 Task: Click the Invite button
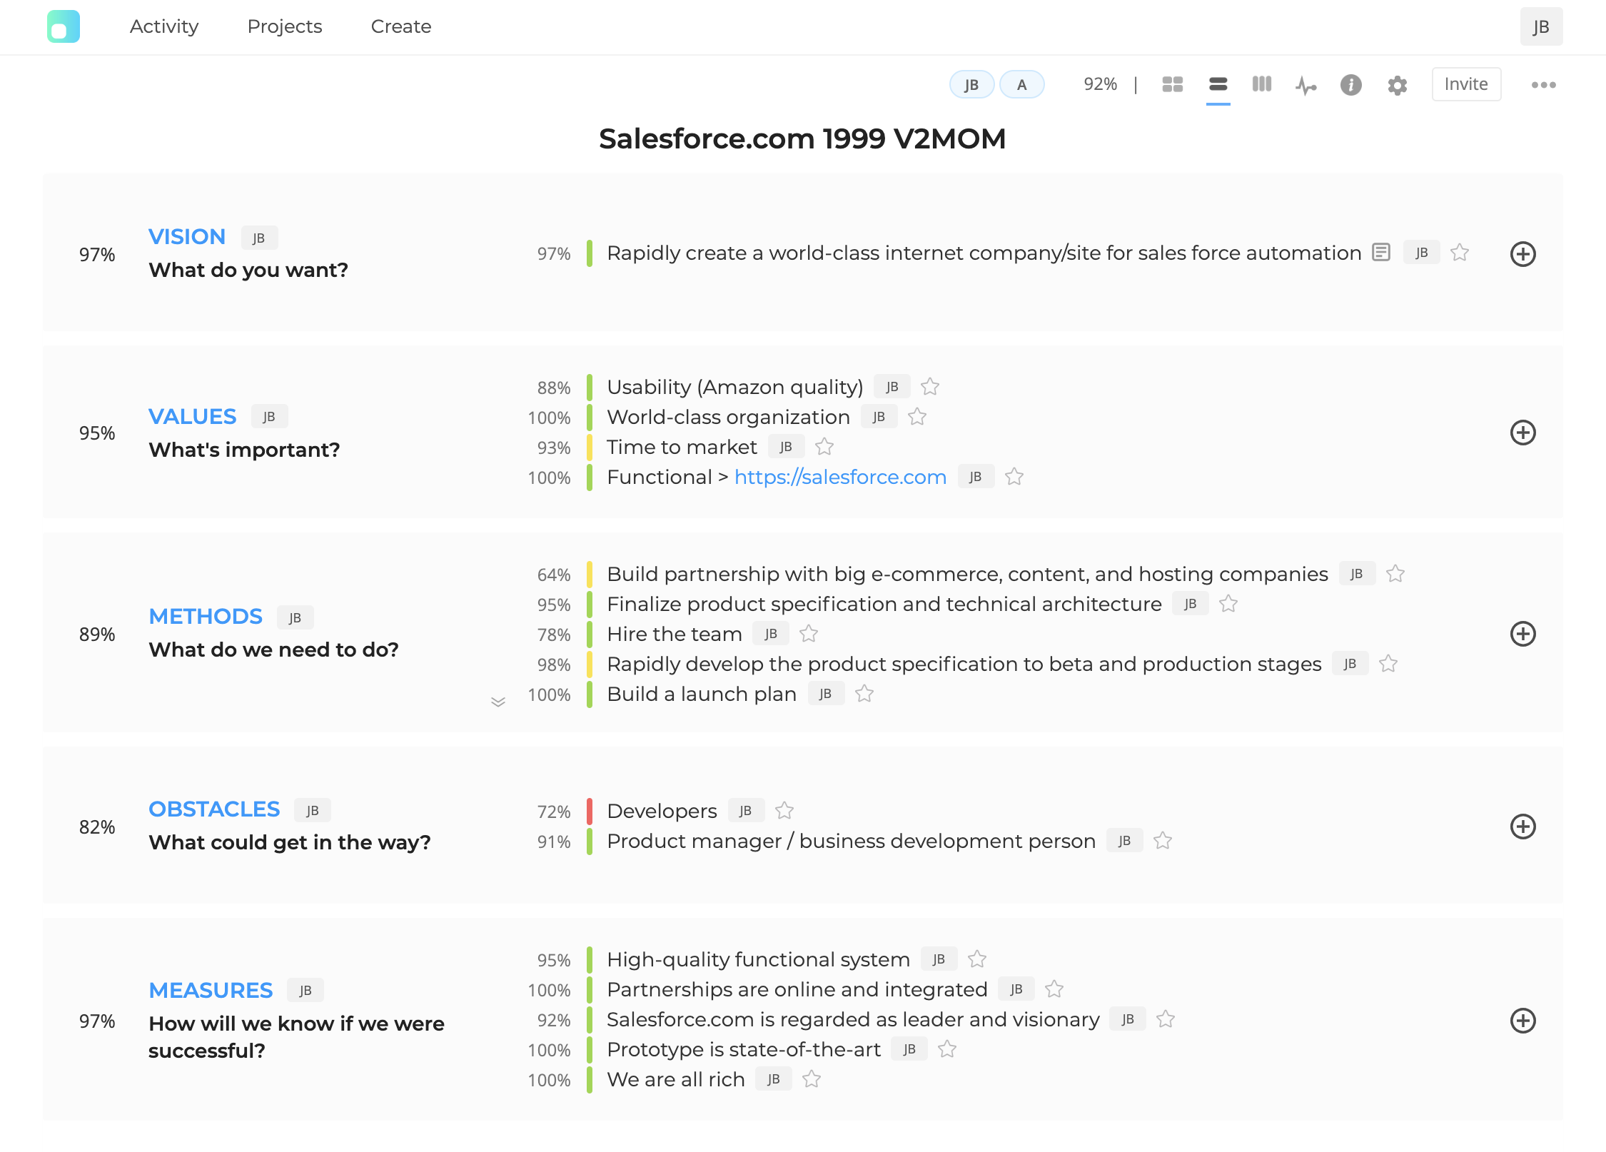pos(1466,84)
